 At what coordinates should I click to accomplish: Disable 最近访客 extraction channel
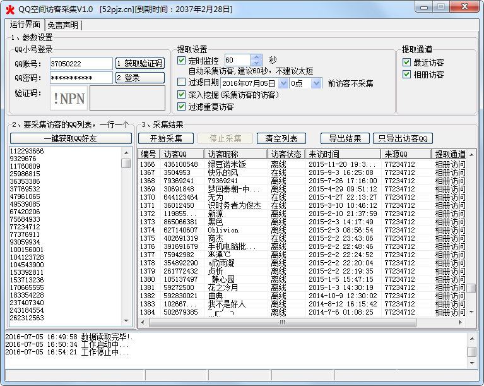(x=407, y=63)
